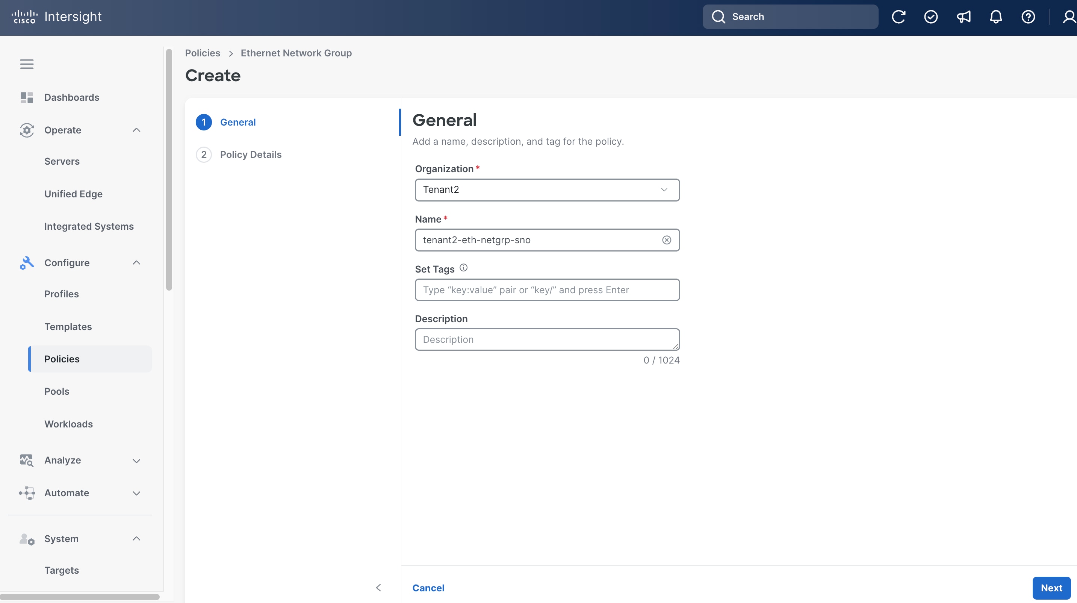Click the top Search box
Viewport: 1077px width, 603px height.
point(790,17)
